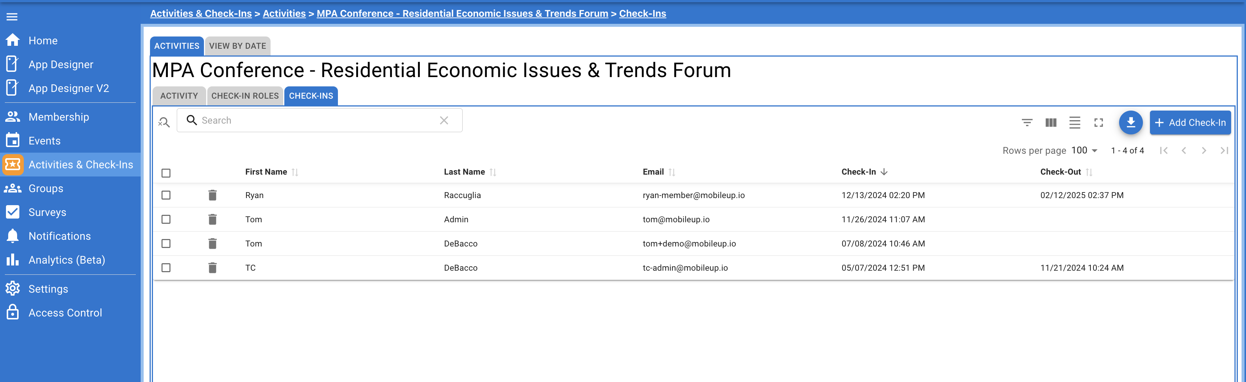Open the filter options icon
1246x382 pixels.
point(1026,122)
